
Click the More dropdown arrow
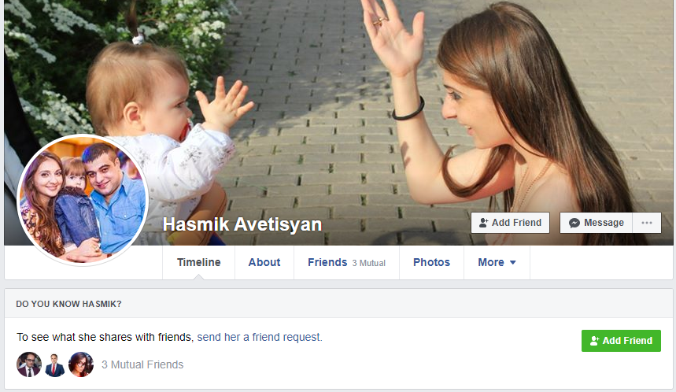pos(512,263)
